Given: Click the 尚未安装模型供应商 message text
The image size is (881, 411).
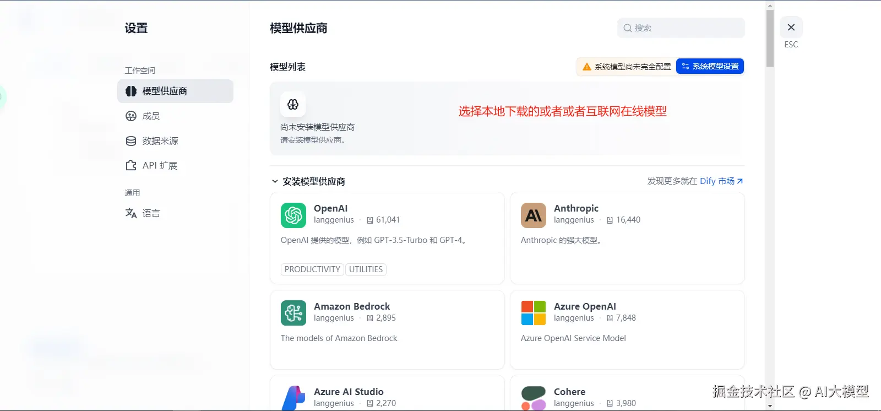Looking at the screenshot, I should (x=317, y=127).
